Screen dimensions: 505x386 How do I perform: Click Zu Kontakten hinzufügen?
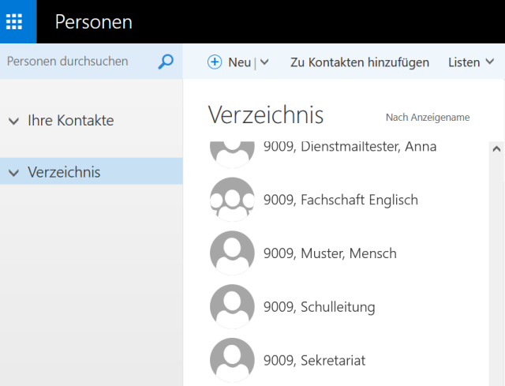[x=360, y=62]
